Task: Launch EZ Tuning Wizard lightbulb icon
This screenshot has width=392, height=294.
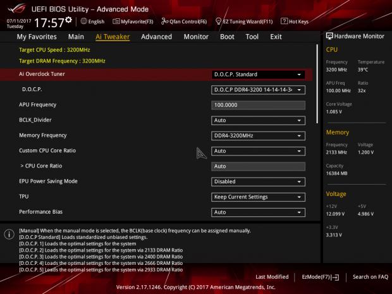Action: coord(218,21)
